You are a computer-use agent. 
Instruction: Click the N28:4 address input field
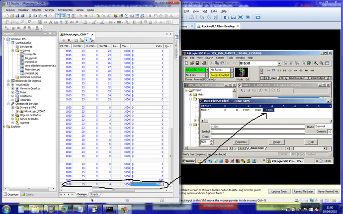tap(257, 127)
